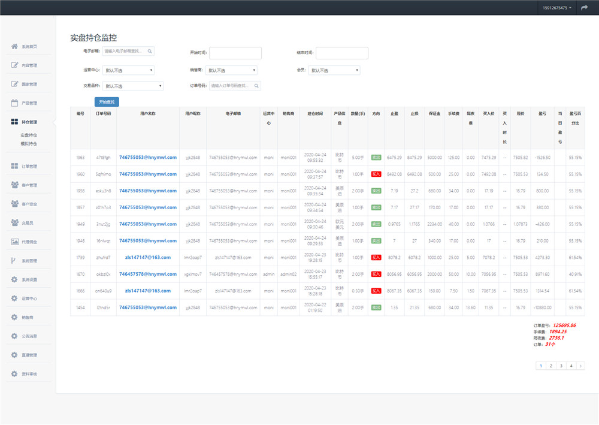Click the 客户管理 users icon
This screenshot has height=425, width=599.
click(x=14, y=185)
